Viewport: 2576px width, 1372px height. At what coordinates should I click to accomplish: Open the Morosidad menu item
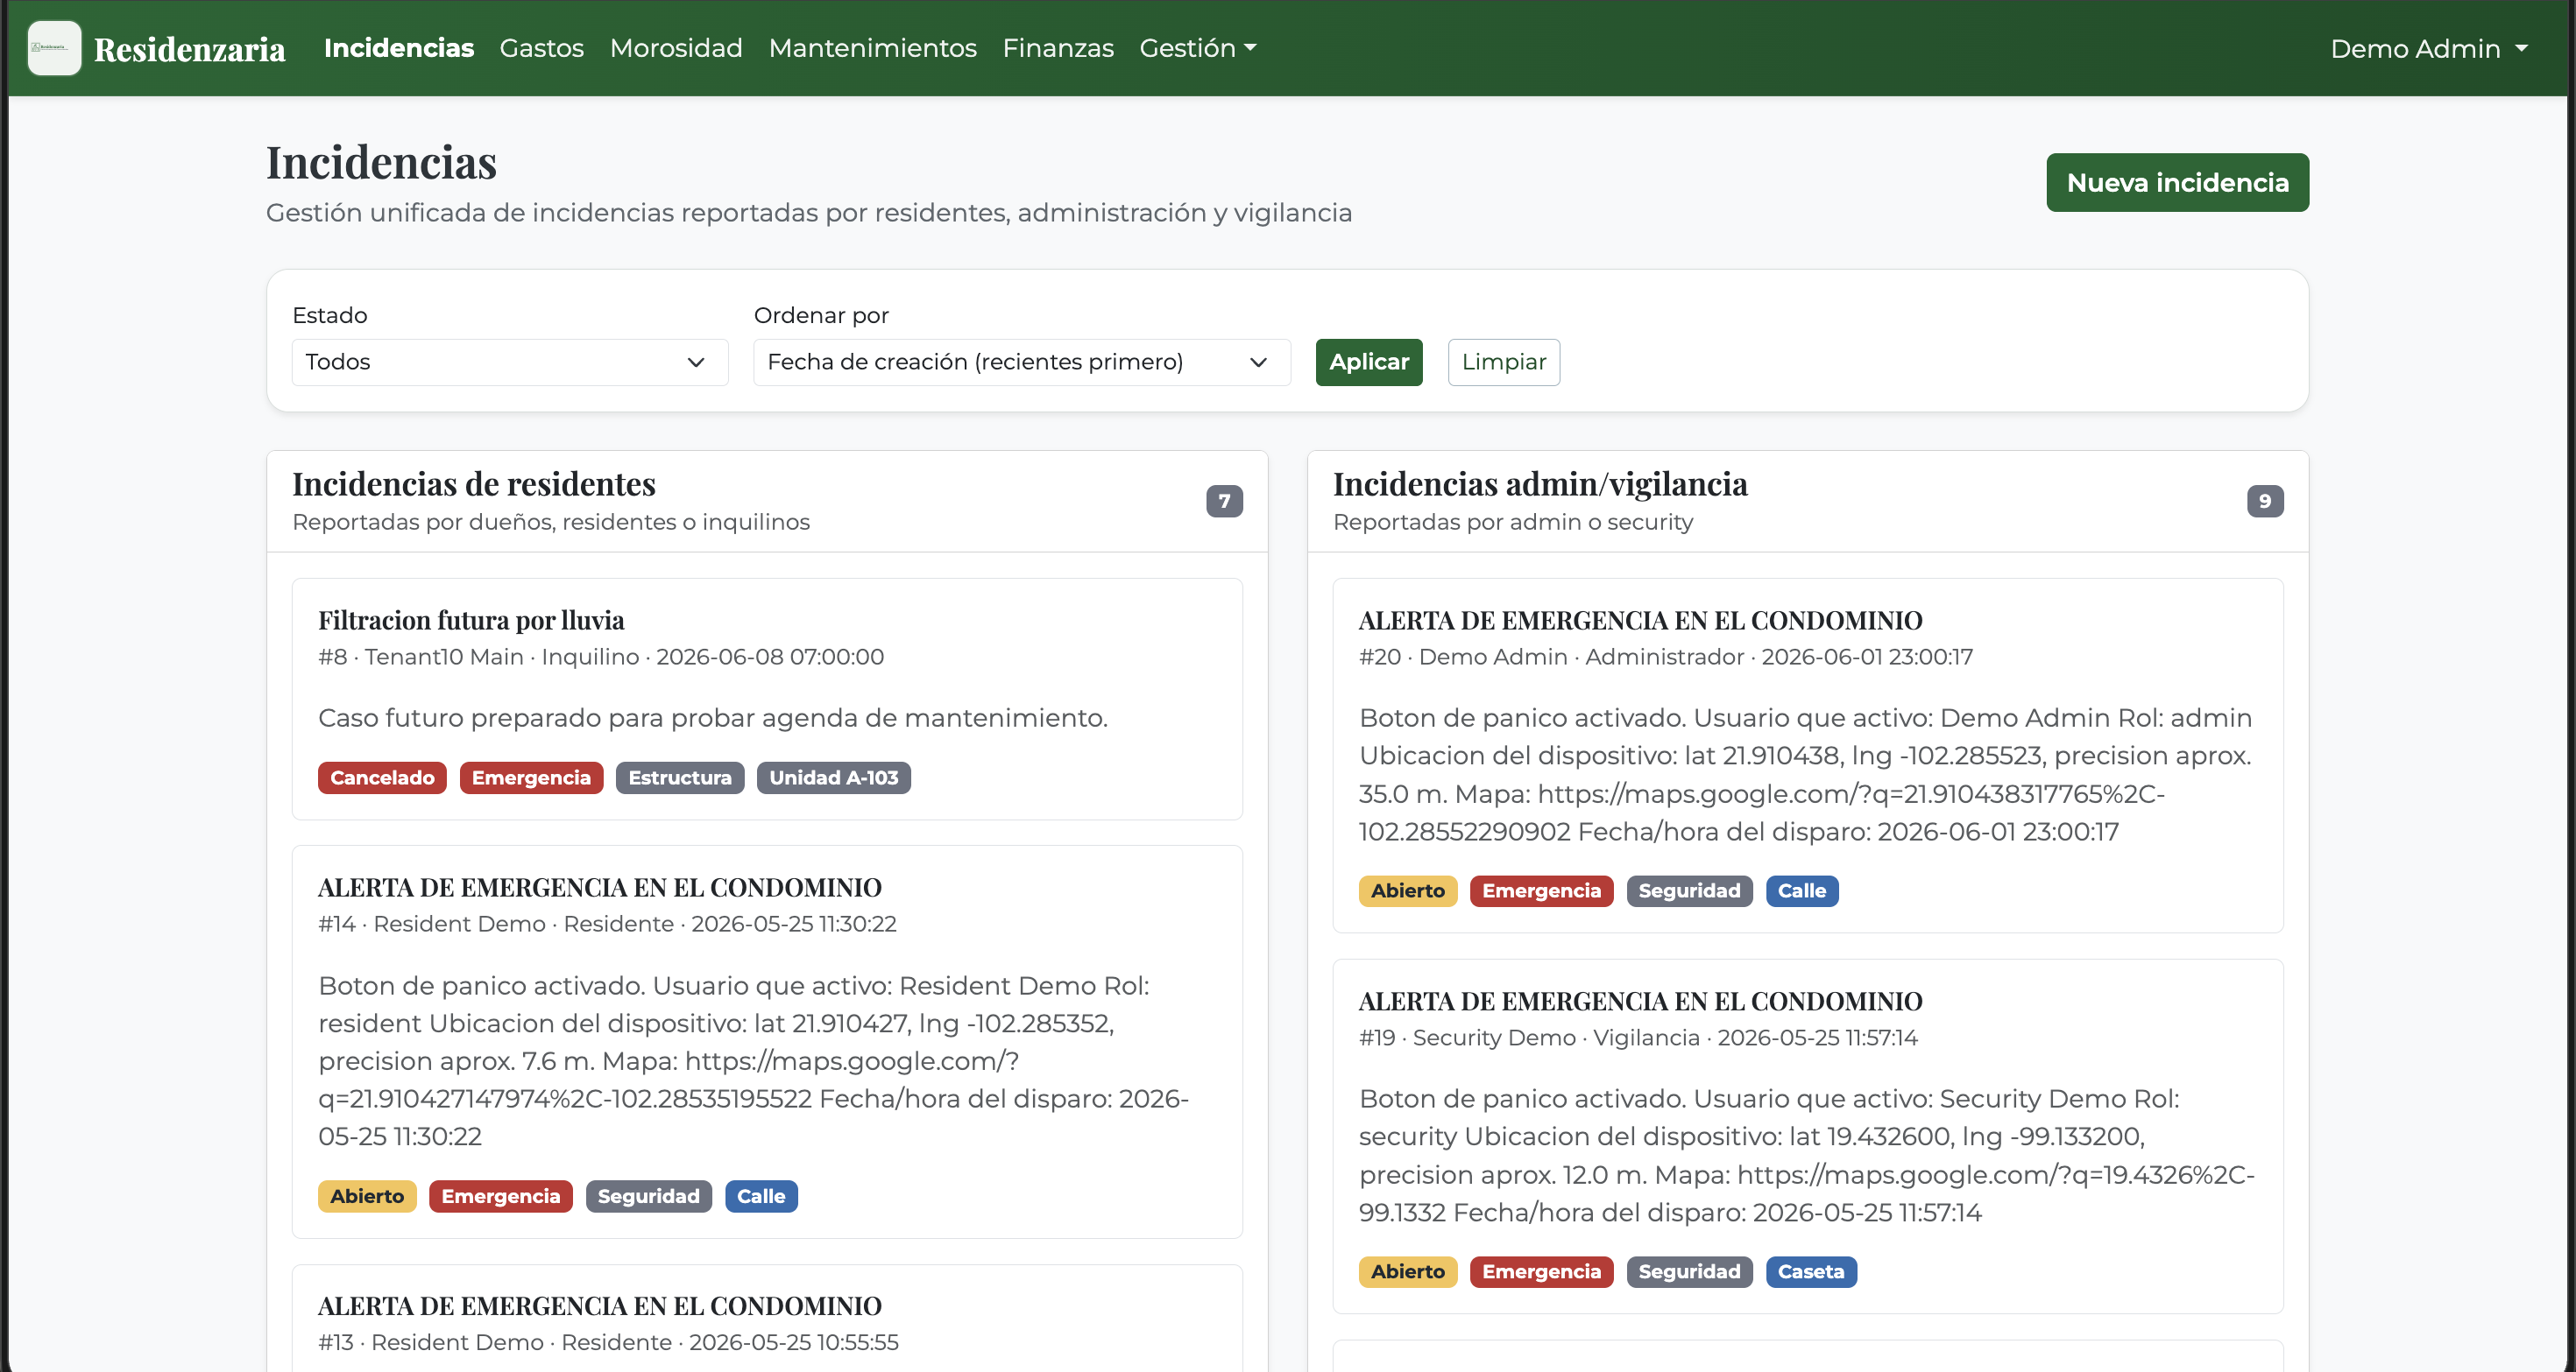(x=676, y=48)
